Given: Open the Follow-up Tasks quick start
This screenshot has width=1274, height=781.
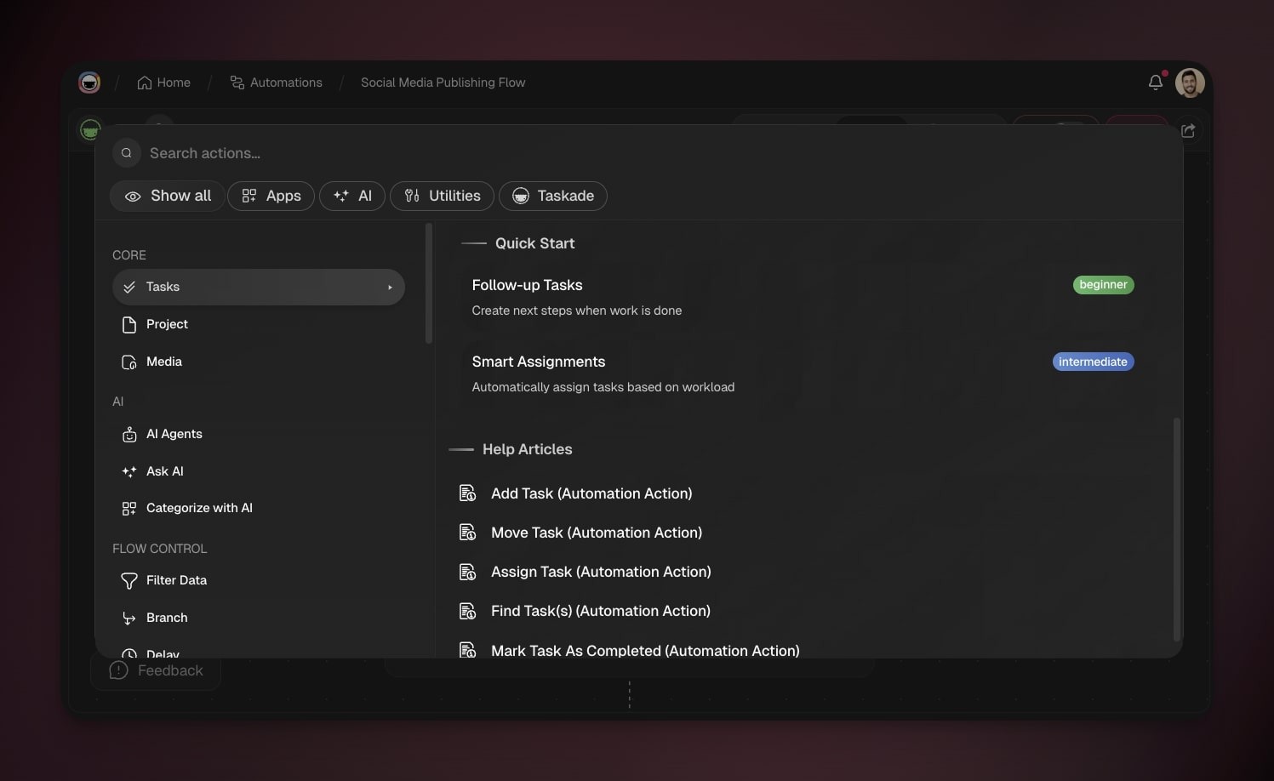Looking at the screenshot, I should coord(527,286).
